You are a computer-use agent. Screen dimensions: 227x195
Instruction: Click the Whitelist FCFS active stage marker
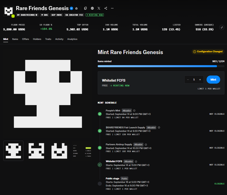(100, 165)
